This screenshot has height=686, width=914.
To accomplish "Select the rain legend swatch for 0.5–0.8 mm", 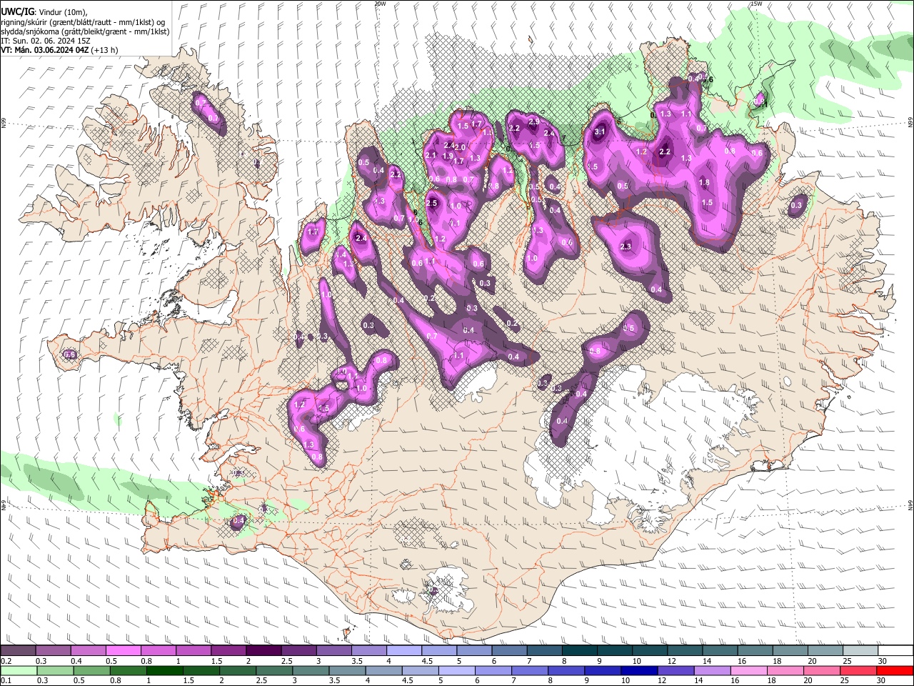I will click(91, 671).
